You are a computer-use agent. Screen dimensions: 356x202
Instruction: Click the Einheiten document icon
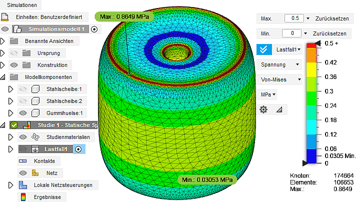14,17
